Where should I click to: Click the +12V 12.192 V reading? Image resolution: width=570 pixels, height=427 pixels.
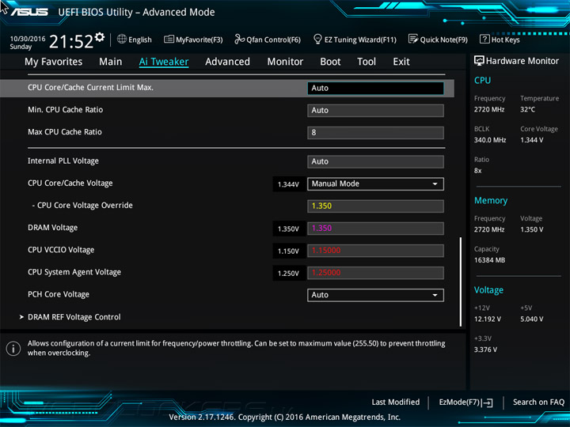[x=488, y=319]
